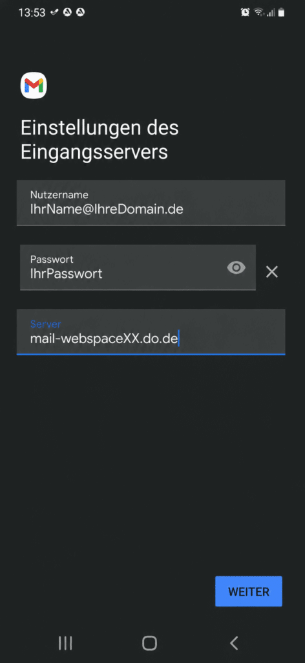Screen dimensions: 305x663
Task: Tap the 13:53 clock in status bar
Action: click(32, 13)
